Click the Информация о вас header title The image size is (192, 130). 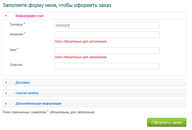pos(30,16)
